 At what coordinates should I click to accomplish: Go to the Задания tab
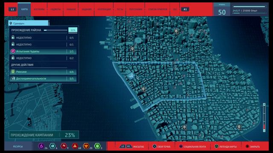(87, 9)
